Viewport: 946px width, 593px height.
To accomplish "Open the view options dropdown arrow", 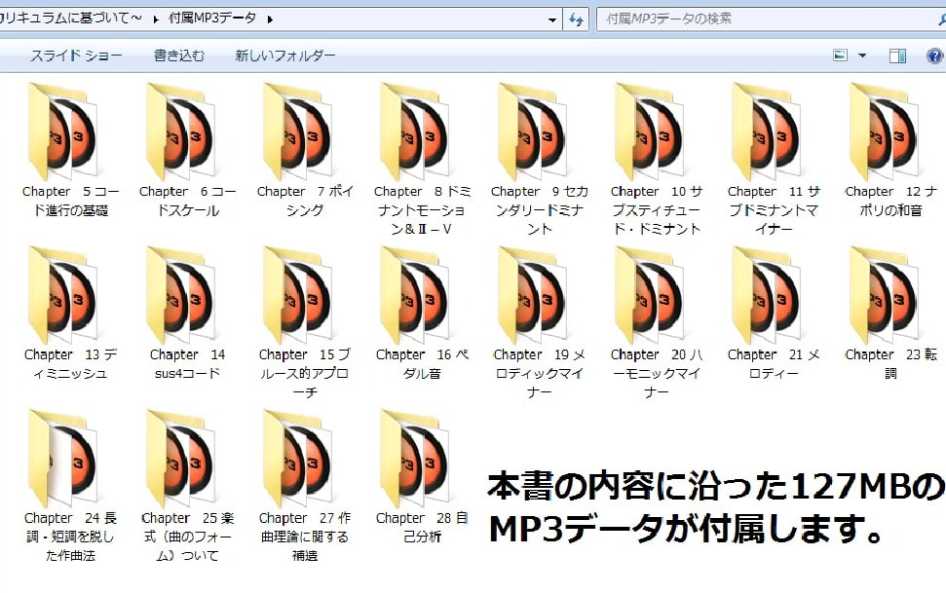I will tap(862, 56).
